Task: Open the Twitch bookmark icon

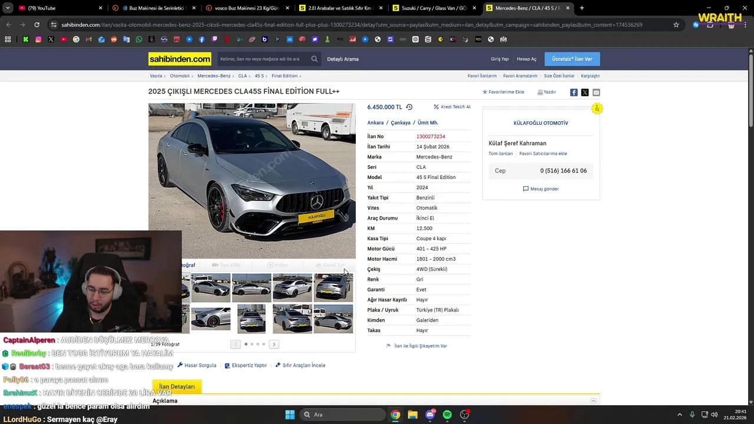Action: (x=214, y=39)
